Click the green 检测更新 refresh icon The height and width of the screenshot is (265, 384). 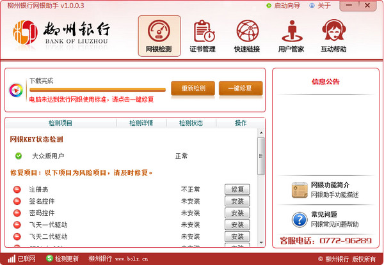pos(50,258)
